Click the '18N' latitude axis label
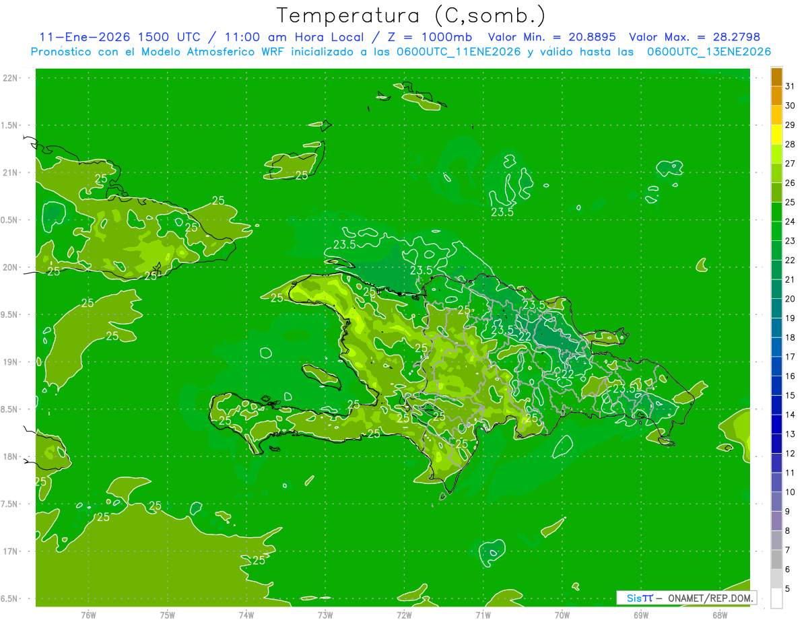The image size is (808, 624). click(11, 457)
